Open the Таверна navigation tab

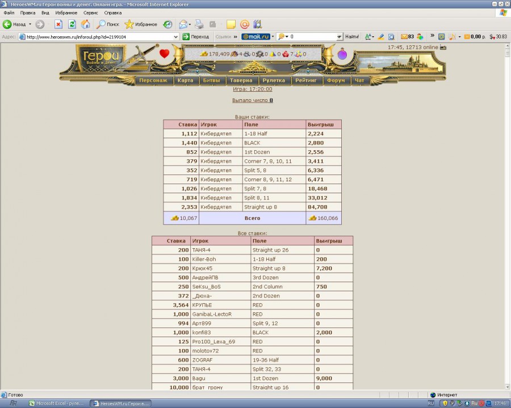tap(241, 80)
